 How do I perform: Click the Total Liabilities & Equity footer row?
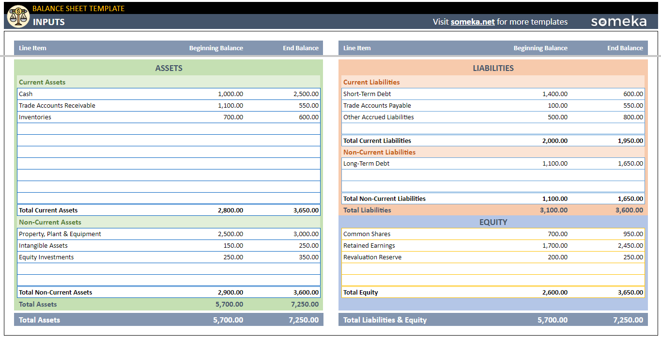coord(385,320)
